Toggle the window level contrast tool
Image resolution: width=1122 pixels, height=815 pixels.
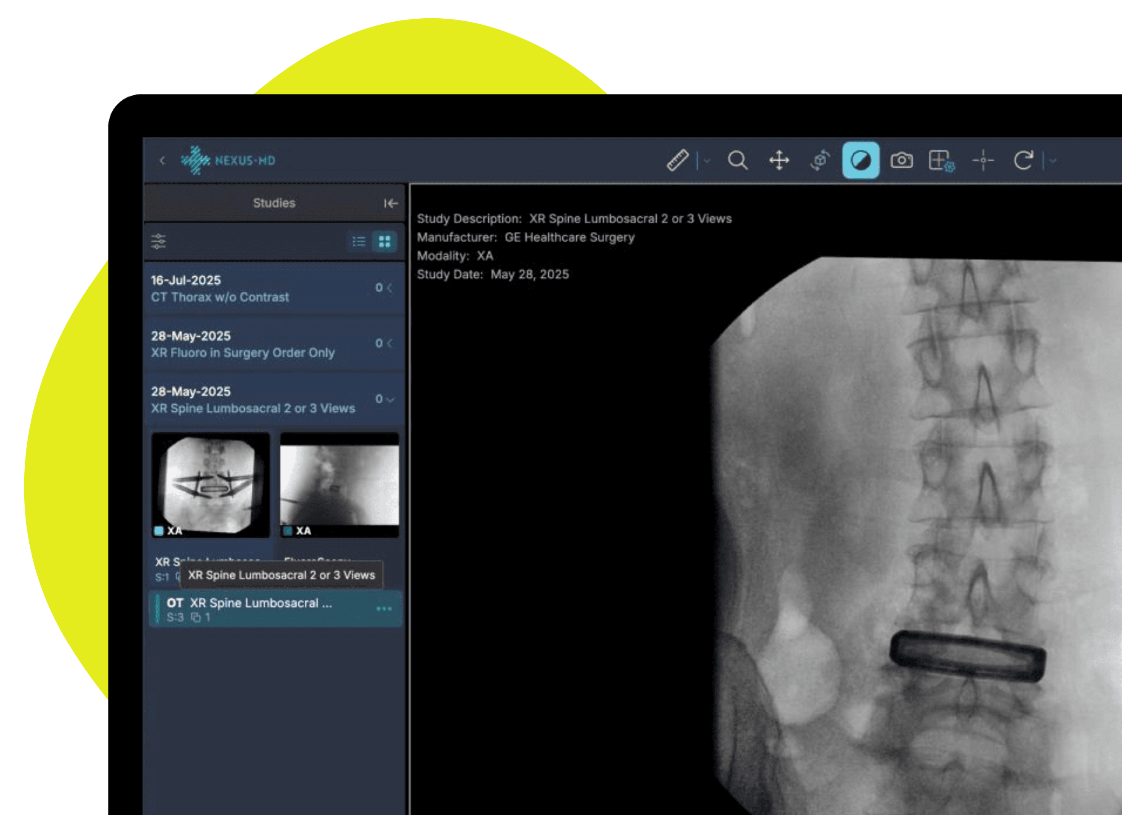point(860,160)
